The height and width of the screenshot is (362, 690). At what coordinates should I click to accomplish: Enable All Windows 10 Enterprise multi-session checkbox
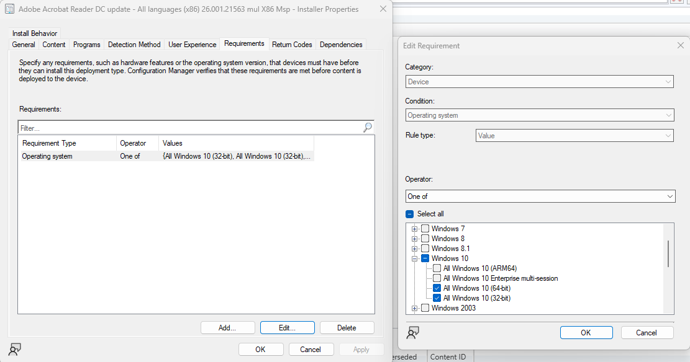click(437, 278)
